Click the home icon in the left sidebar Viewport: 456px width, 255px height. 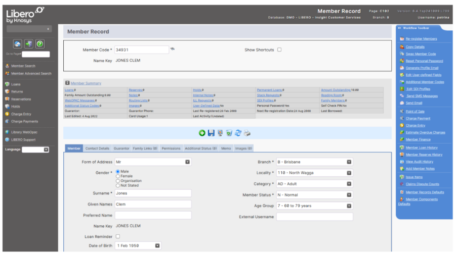pyautogui.click(x=17, y=44)
